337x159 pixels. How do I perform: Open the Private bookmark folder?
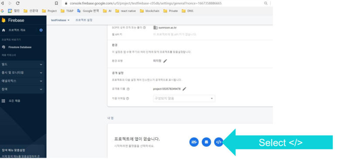170,11
